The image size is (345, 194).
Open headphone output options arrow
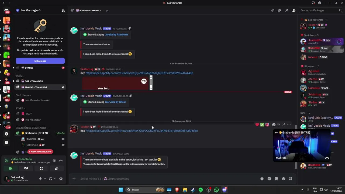pyautogui.click(x=55, y=179)
